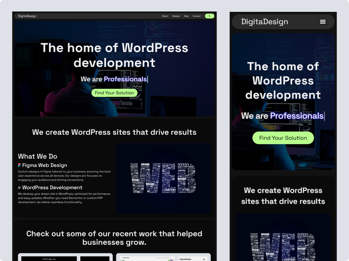Open the Virtuality project thumbnail
The height and width of the screenshot is (261, 349).
65,258
